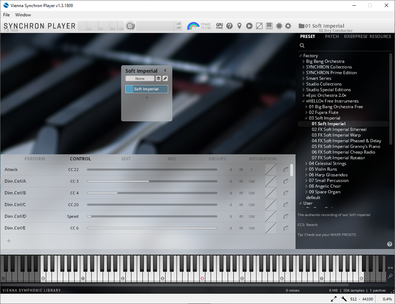The height and width of the screenshot is (304, 395).
Task: Switch to the EDIT tab
Action: 126,159
